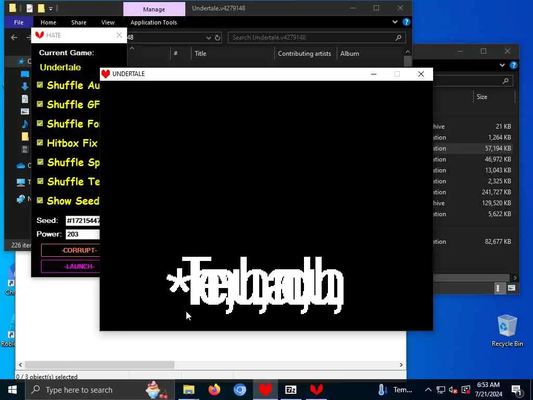Click the Power value field
The height and width of the screenshot is (400, 533).
point(83,234)
